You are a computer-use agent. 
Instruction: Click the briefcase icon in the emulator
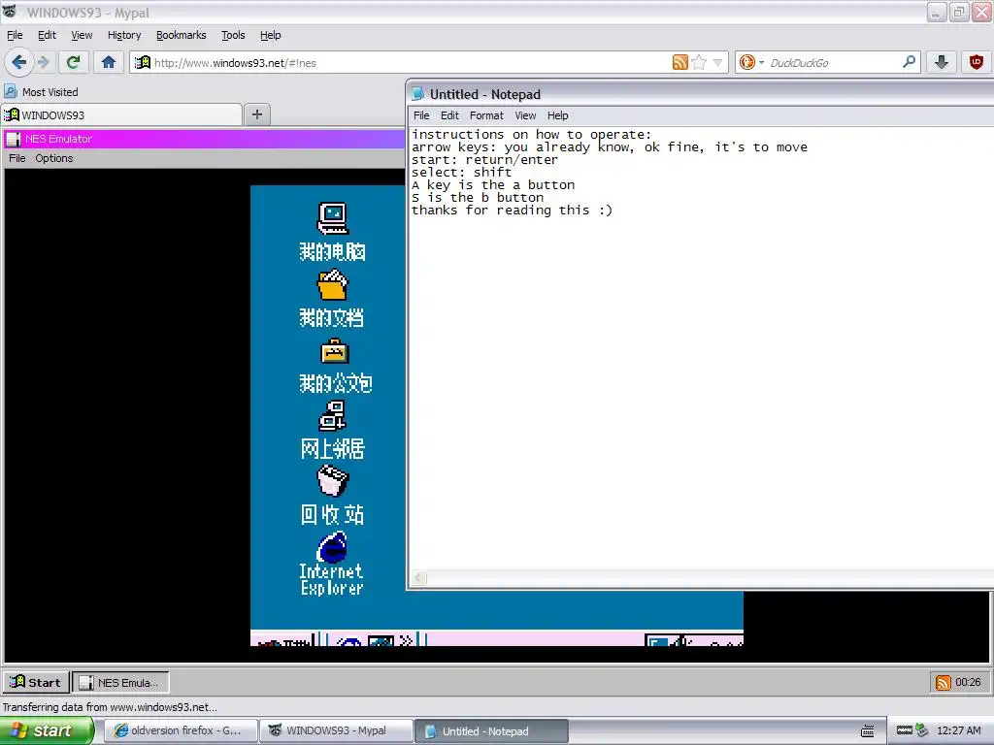[x=334, y=351]
